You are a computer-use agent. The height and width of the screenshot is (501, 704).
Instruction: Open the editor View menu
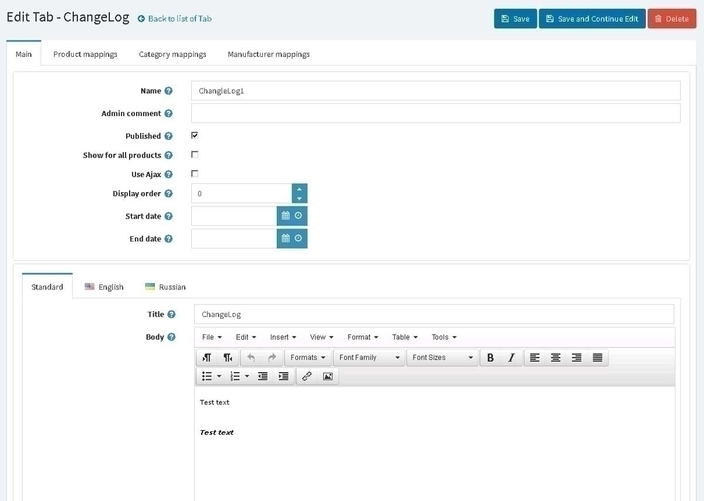(321, 337)
